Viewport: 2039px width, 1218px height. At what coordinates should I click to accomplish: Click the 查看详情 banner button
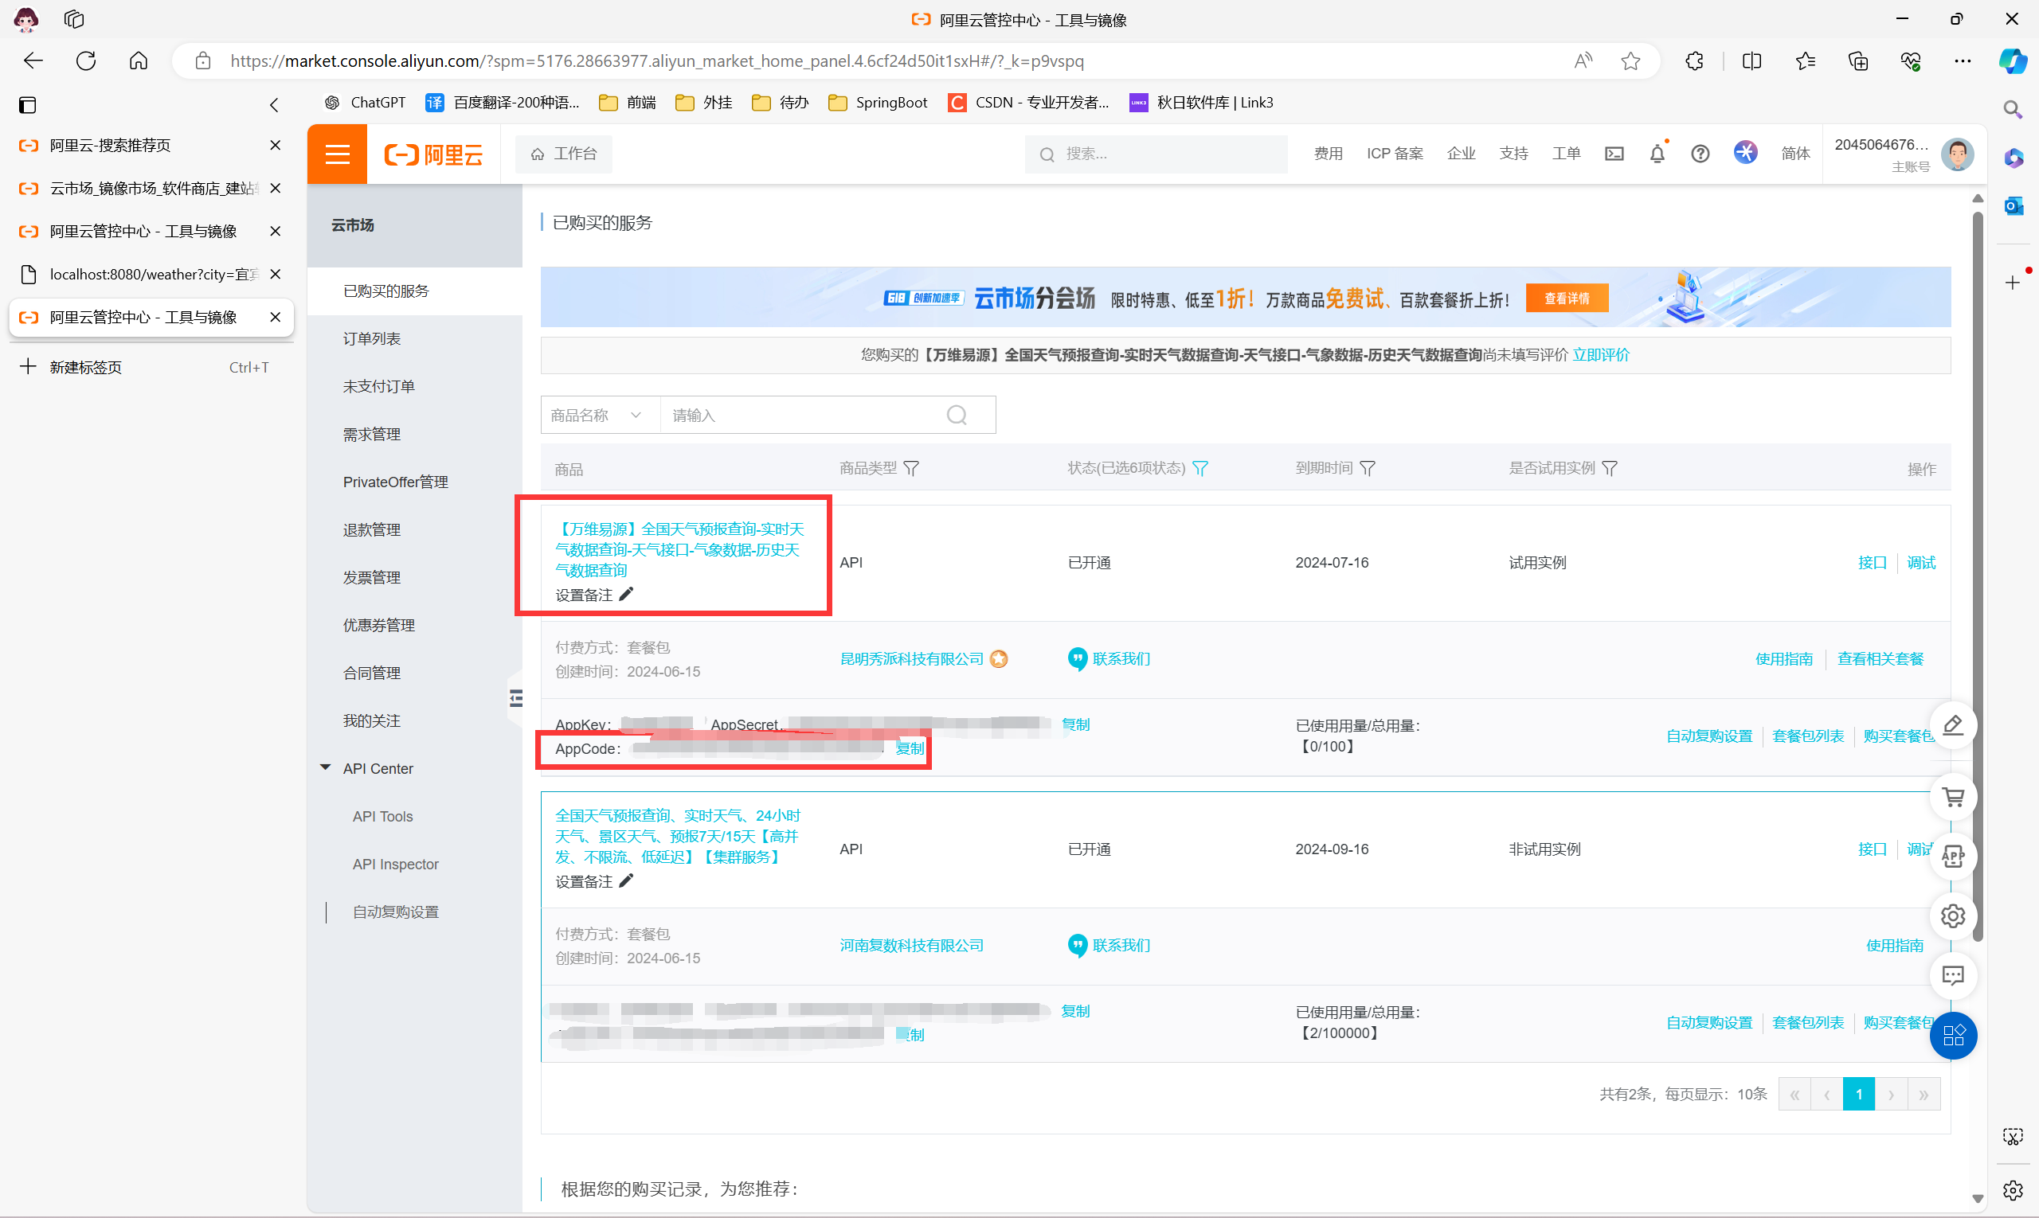click(1566, 299)
